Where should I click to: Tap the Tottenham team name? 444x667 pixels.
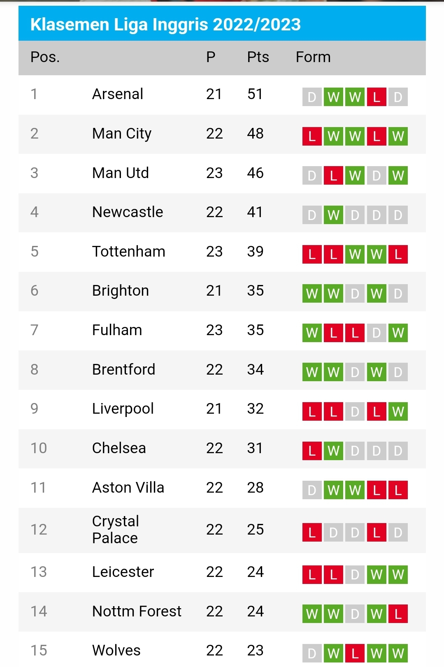point(129,252)
